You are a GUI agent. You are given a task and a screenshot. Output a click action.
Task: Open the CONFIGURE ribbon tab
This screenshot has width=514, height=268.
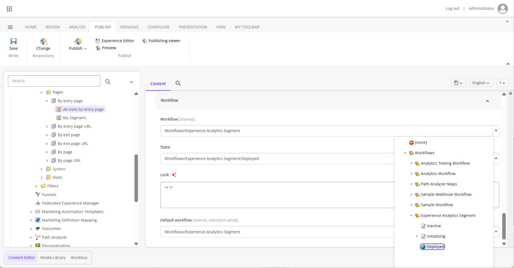(159, 27)
